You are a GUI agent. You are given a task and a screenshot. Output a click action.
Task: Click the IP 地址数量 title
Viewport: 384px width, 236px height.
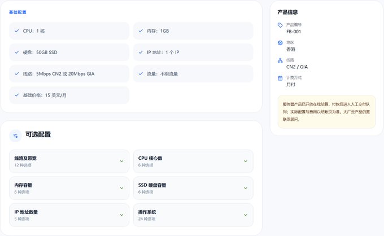(x=26, y=212)
